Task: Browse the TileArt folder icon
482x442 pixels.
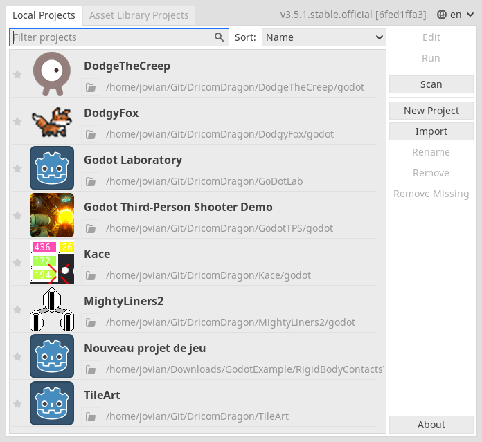Action: pyautogui.click(x=91, y=416)
